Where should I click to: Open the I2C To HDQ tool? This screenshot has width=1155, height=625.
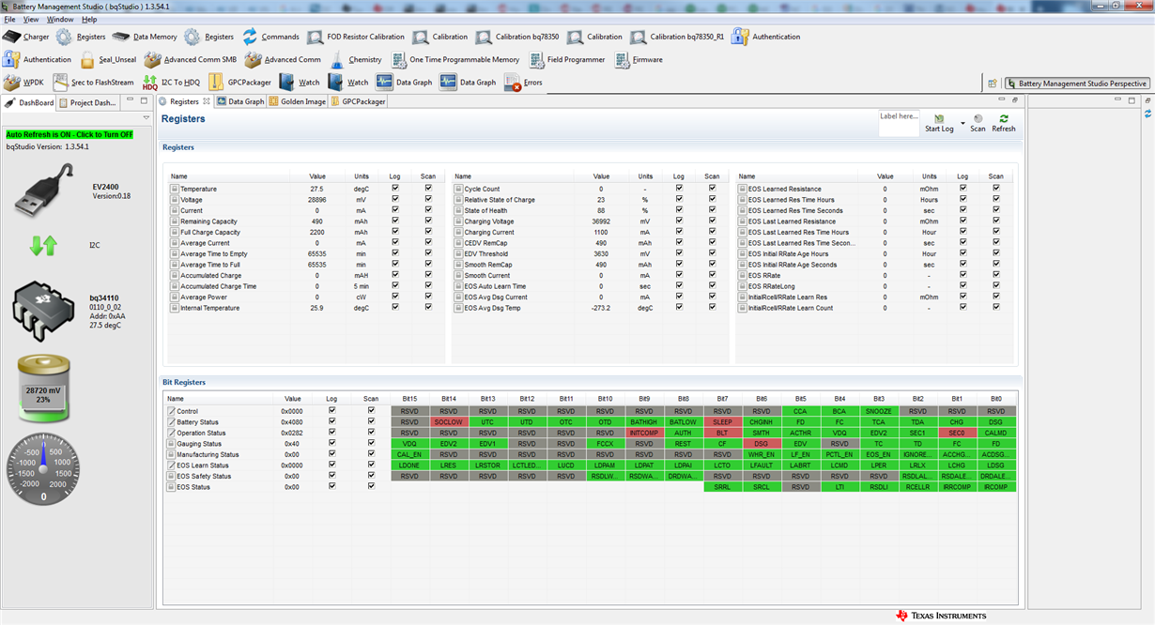[x=171, y=83]
